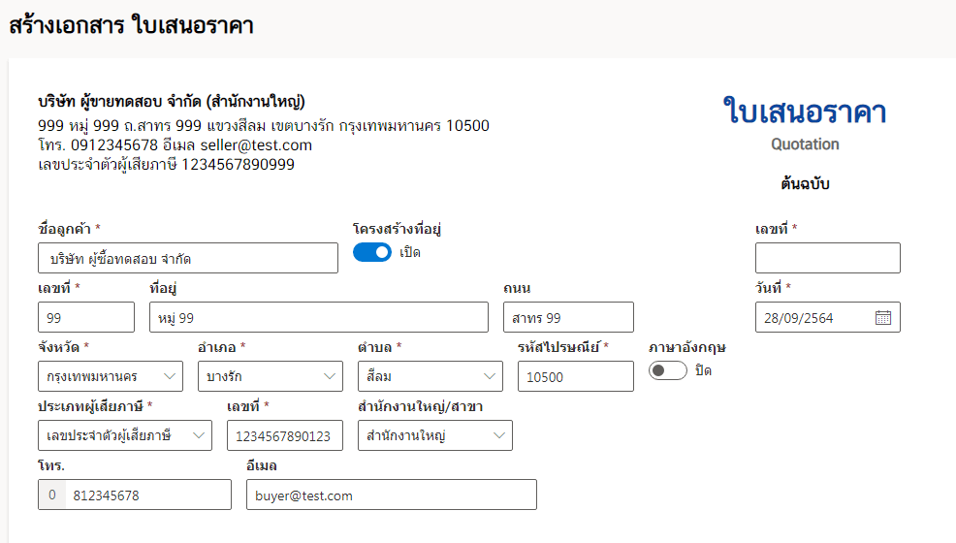
Task: Click the tax ID field 1234567890123
Action: pos(285,435)
